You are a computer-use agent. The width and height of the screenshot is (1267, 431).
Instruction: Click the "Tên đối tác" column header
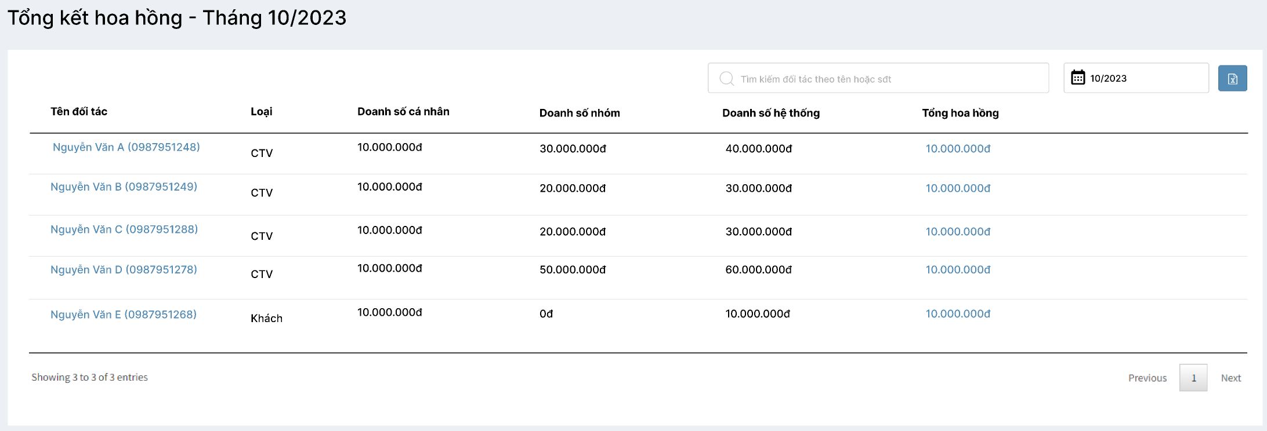pyautogui.click(x=79, y=112)
